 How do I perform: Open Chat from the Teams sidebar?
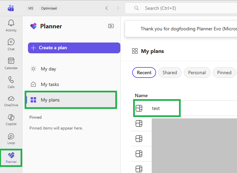tap(11, 45)
